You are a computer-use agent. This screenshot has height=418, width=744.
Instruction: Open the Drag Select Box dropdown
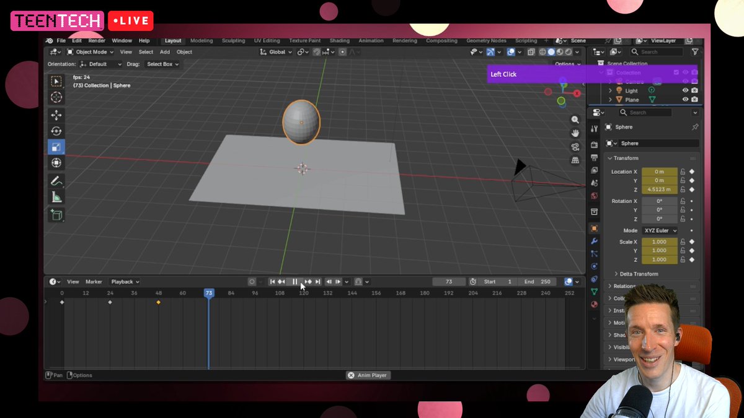pos(162,64)
